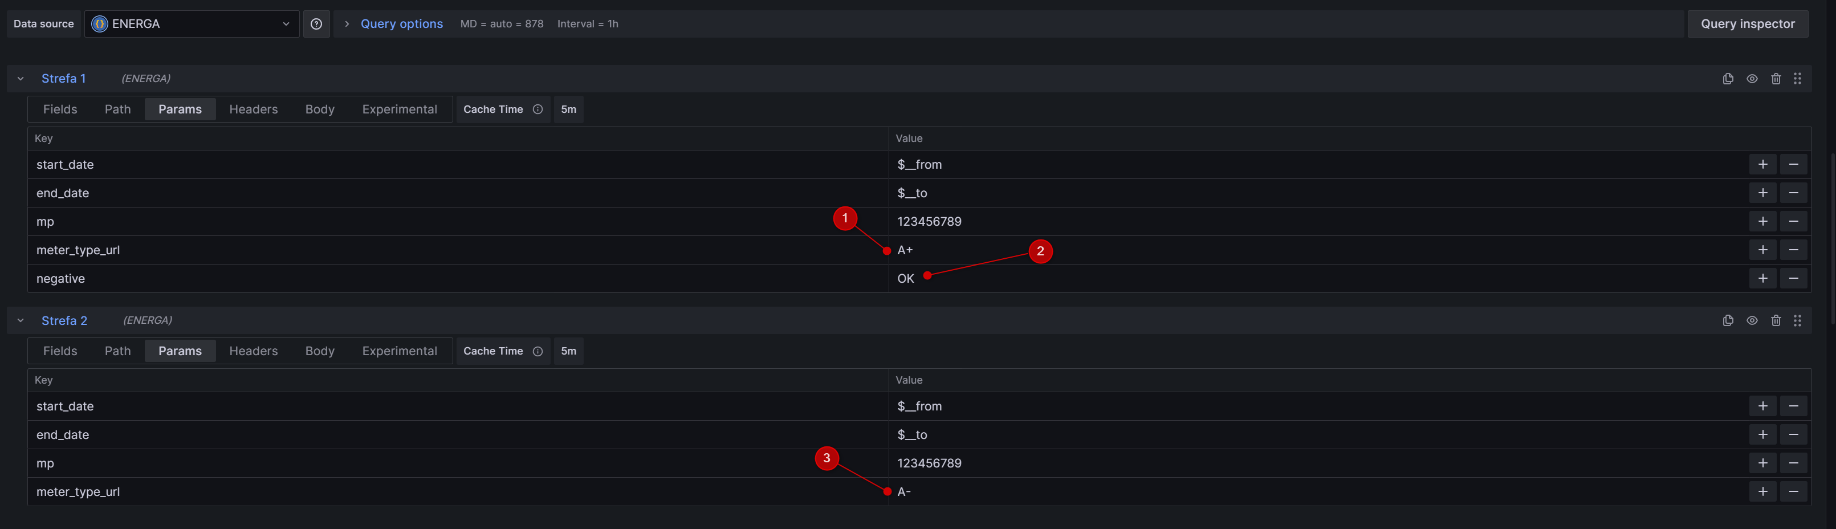Remove the negative param row
Screen dimensions: 1836x529
pos(1794,278)
